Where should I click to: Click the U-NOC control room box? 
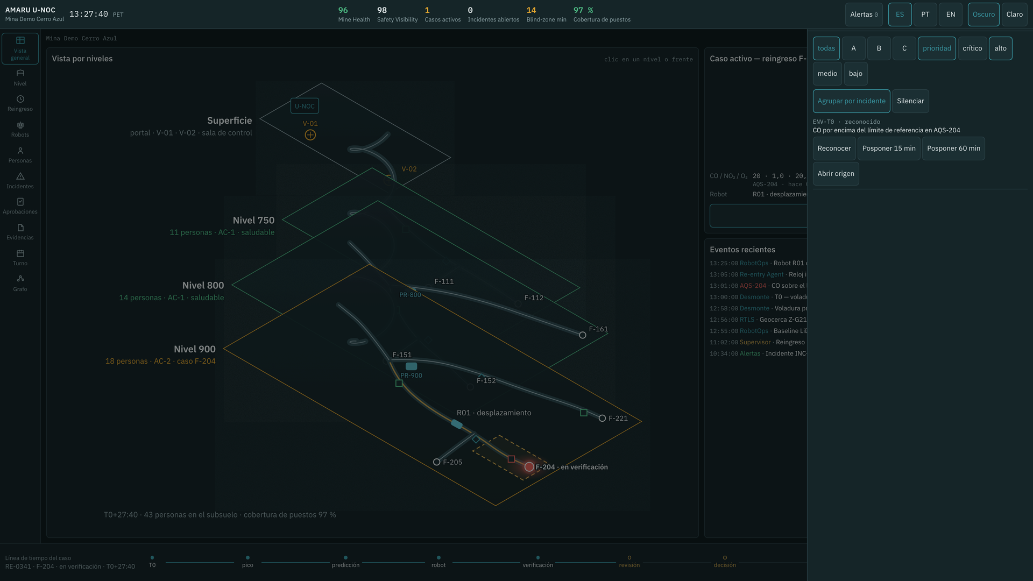305,106
